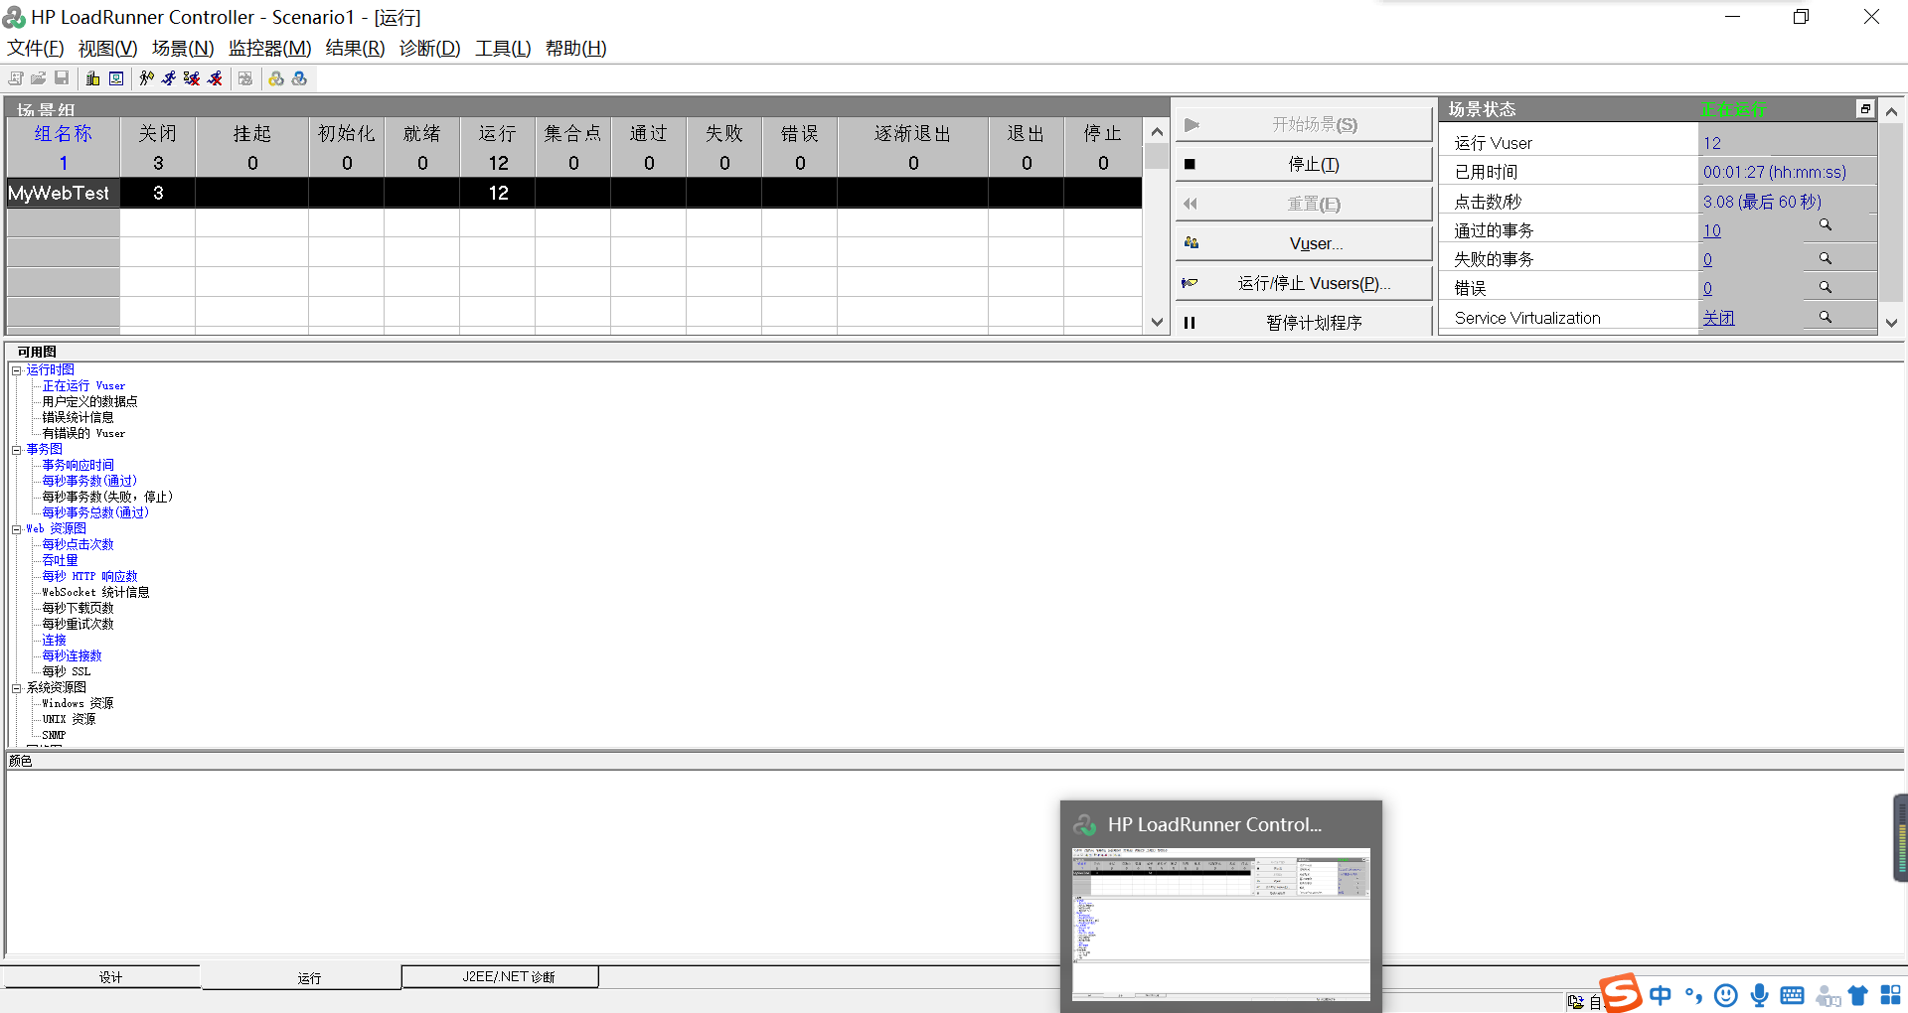
Task: Open the Sogou toolbox grid icon
Action: point(1891,995)
